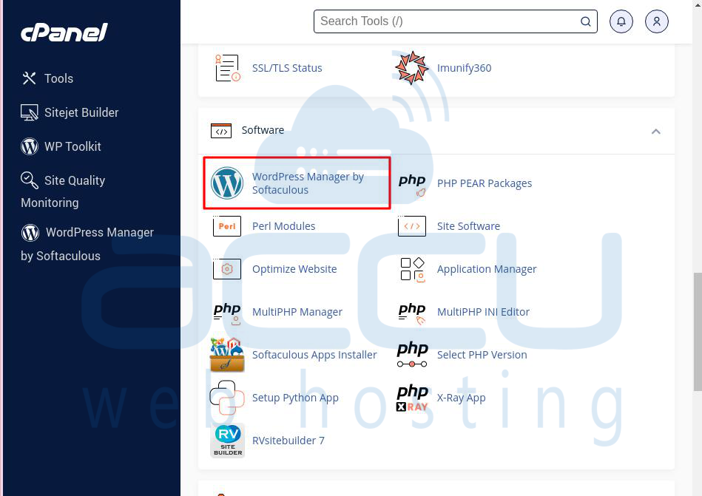Open the WordPress Manager by Softaculous link in Software
Image resolution: width=702 pixels, height=496 pixels.
pyautogui.click(x=308, y=183)
